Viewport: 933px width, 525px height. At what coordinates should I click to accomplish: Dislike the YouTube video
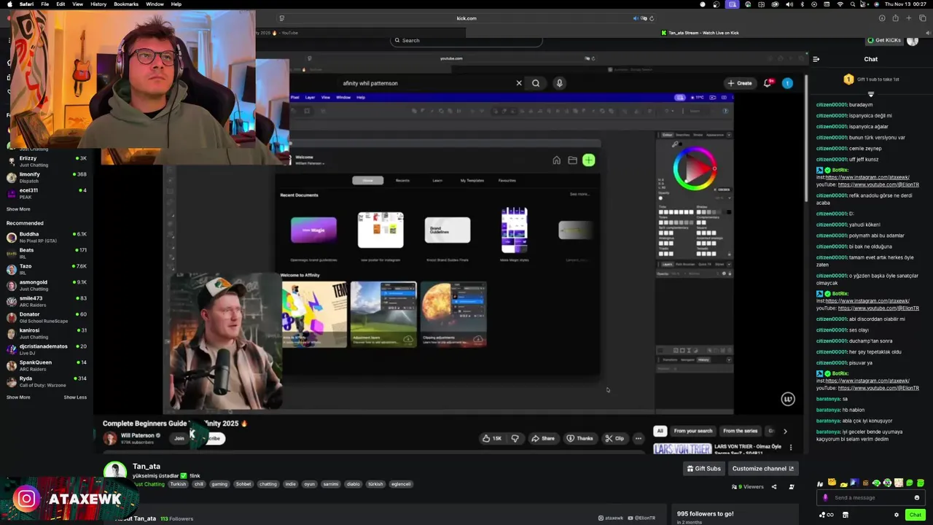515,438
